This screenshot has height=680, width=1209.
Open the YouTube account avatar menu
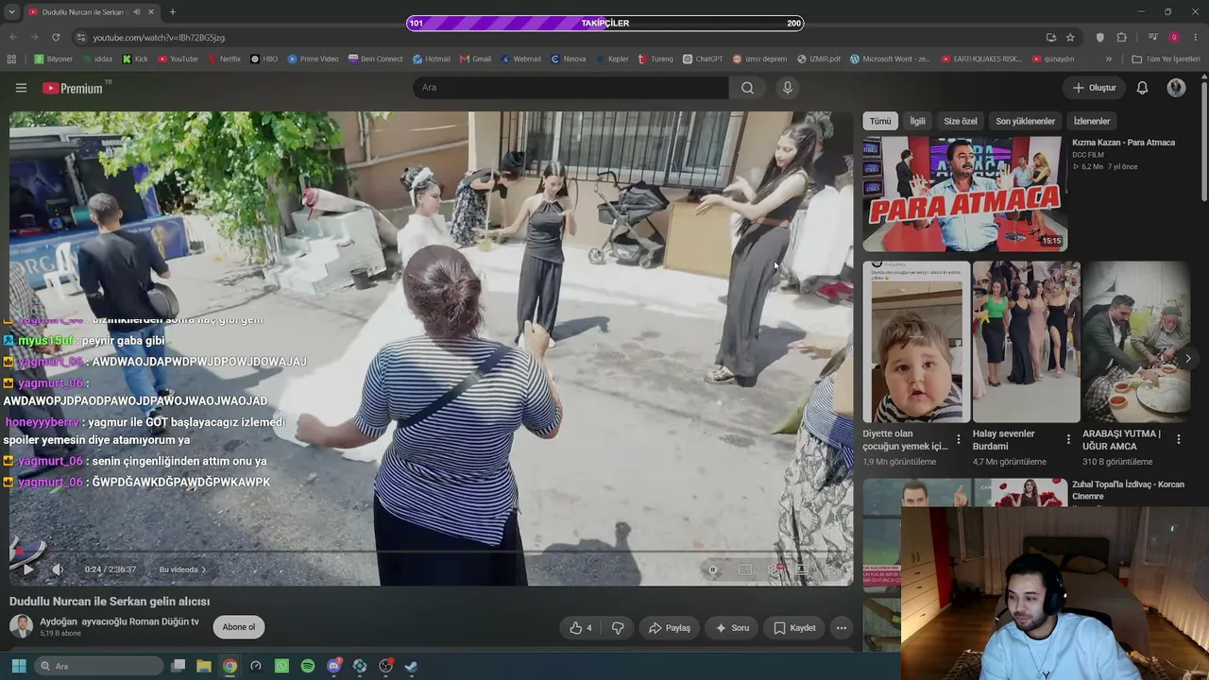1176,88
